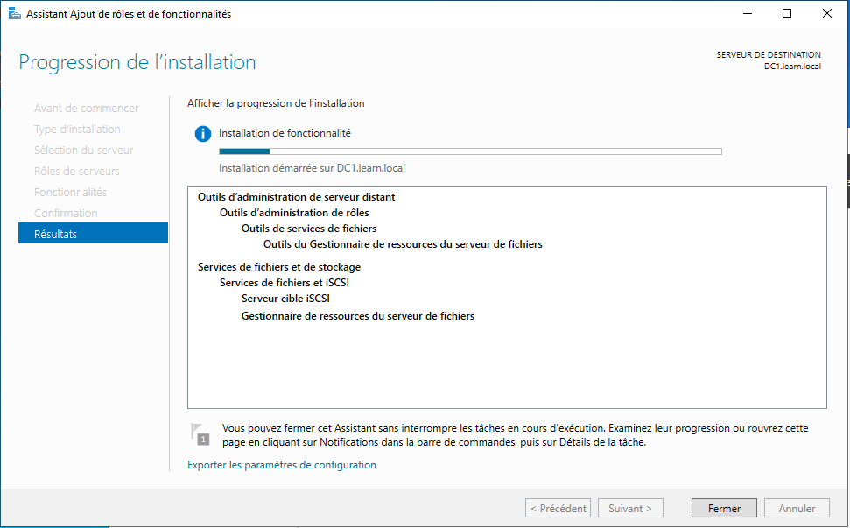Select Outils d'administration de serveur distant
The height and width of the screenshot is (528, 850).
[x=296, y=197]
